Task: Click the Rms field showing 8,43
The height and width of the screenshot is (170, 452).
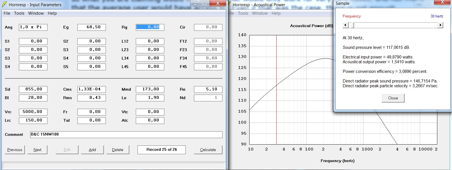Action: point(91,98)
